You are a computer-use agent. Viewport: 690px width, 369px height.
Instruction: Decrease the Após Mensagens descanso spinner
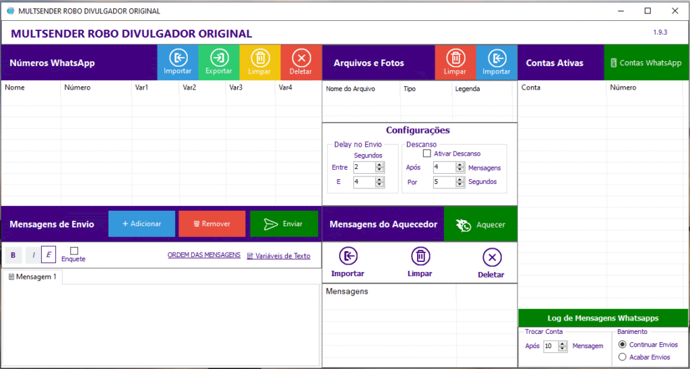pyautogui.click(x=460, y=170)
